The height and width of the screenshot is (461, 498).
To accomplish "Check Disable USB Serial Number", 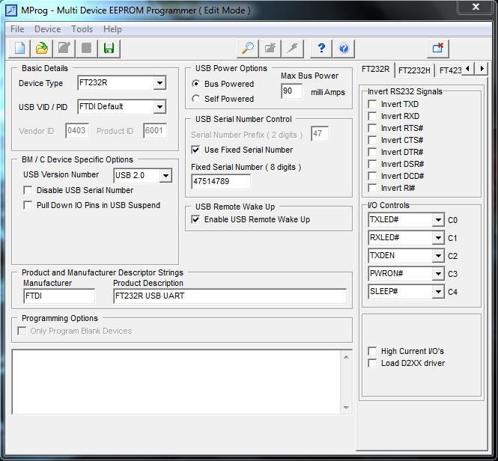I will (x=28, y=190).
